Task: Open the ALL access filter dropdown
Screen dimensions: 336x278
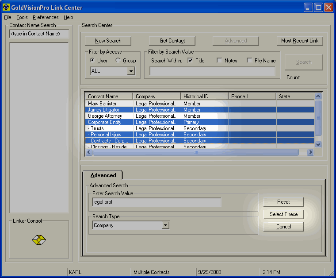Action: (130, 71)
